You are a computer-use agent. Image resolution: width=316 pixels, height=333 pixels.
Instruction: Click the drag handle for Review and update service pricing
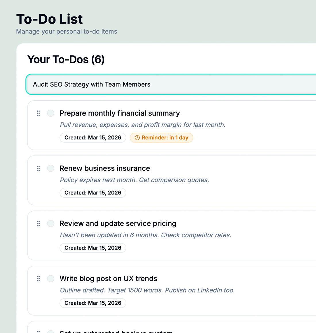(38, 223)
